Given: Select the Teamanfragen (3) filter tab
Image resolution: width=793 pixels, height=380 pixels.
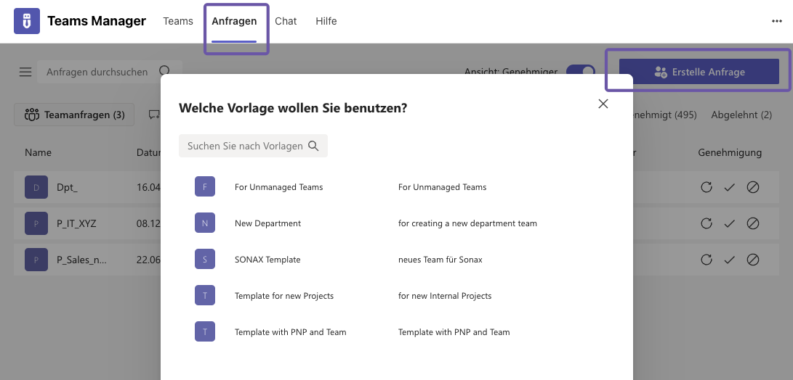Looking at the screenshot, I should click(74, 115).
